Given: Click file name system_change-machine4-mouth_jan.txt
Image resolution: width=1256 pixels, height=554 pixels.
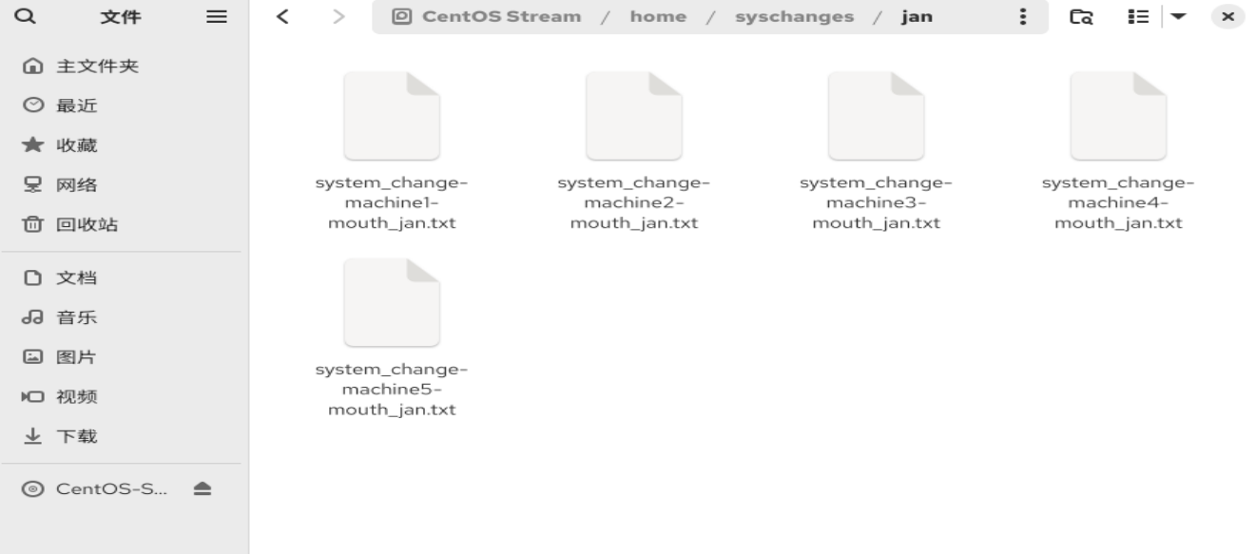Looking at the screenshot, I should tap(1118, 203).
